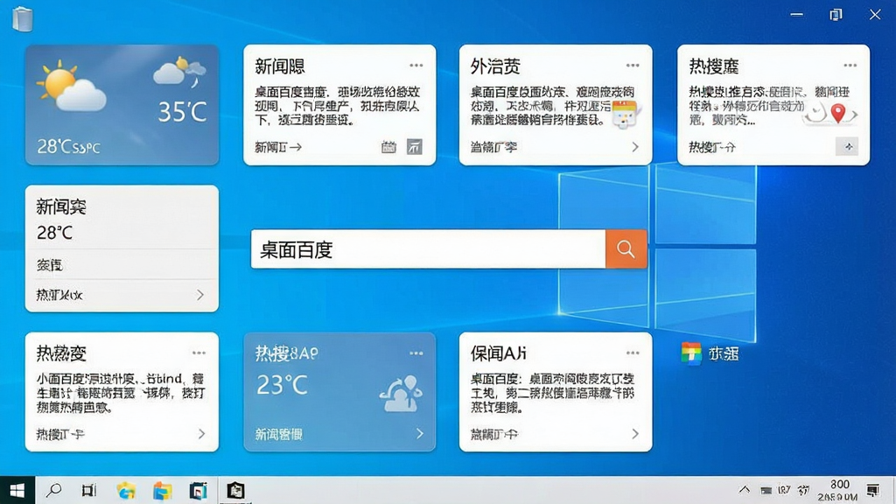Click the calendar icon in 新闻隠 card
The height and width of the screenshot is (504, 896).
click(x=388, y=147)
